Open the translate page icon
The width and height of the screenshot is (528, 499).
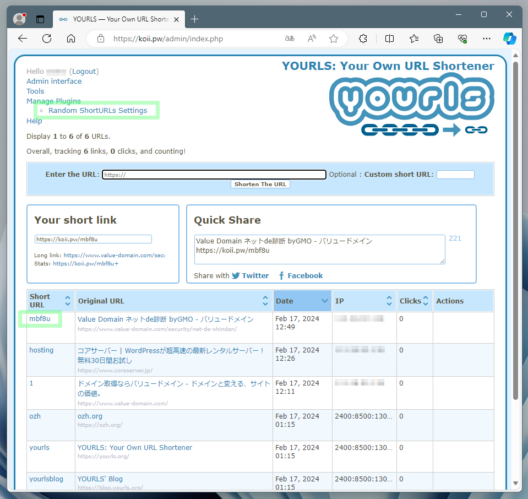(290, 39)
